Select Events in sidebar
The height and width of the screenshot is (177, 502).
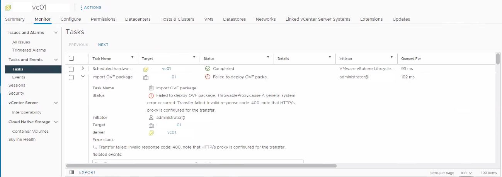pyautogui.click(x=19, y=77)
